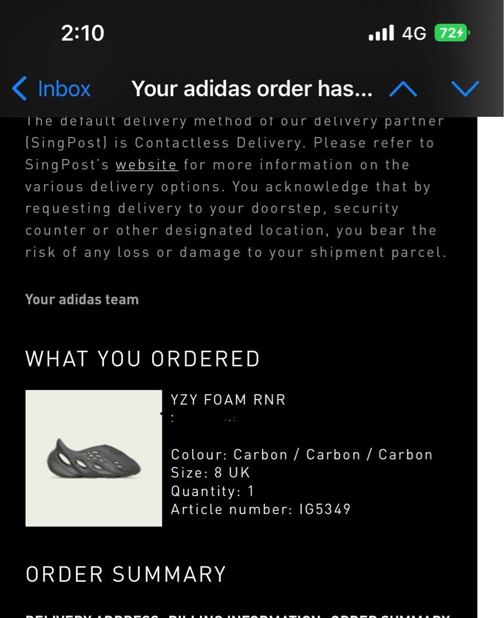This screenshot has height=618, width=504.
Task: Tap the 2:10 clock in status bar
Action: tap(83, 33)
